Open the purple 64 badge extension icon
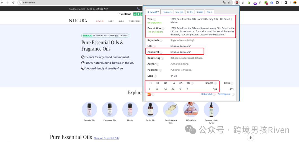The height and width of the screenshot is (142, 299). click(255, 3)
